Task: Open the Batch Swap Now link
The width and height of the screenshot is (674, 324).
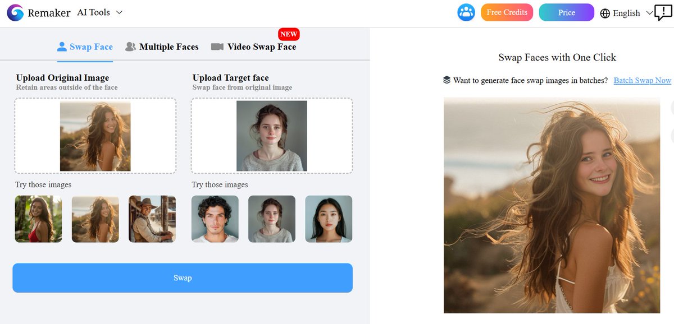Action: (x=643, y=80)
